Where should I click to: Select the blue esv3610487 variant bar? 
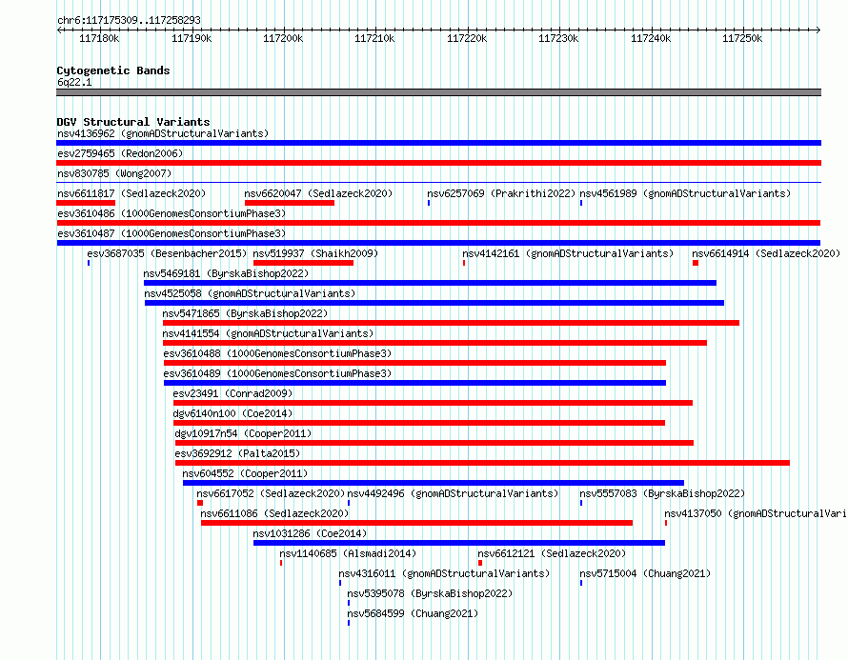[x=438, y=243]
